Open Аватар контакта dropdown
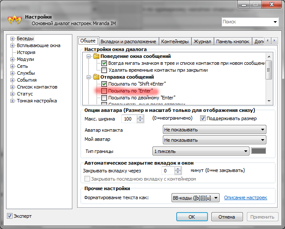This screenshot has height=229, width=285. coord(214,130)
